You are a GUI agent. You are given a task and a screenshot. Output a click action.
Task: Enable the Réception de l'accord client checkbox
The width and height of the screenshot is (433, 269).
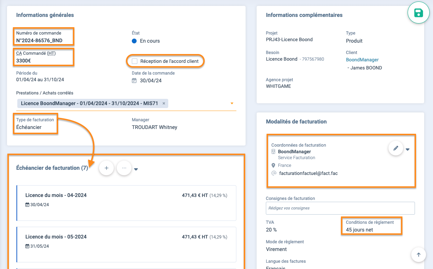pyautogui.click(x=135, y=61)
